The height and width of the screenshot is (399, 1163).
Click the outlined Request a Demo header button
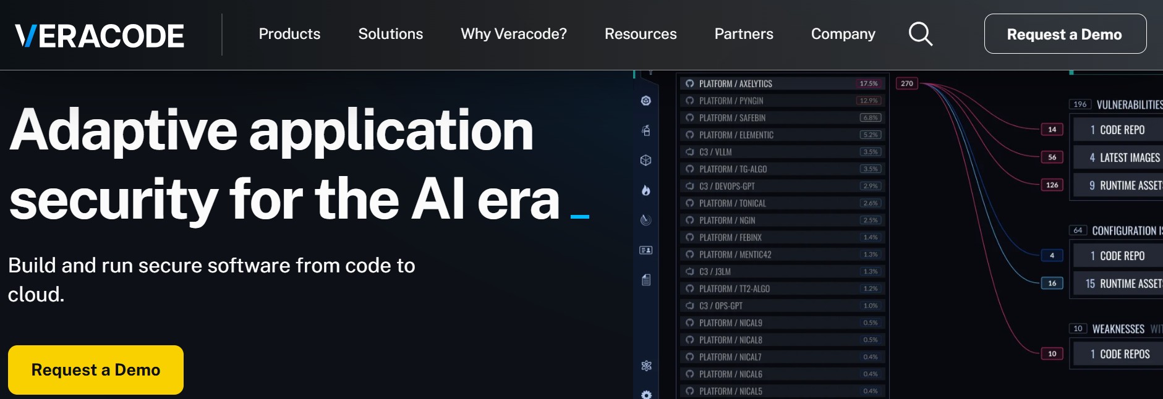tap(1065, 34)
